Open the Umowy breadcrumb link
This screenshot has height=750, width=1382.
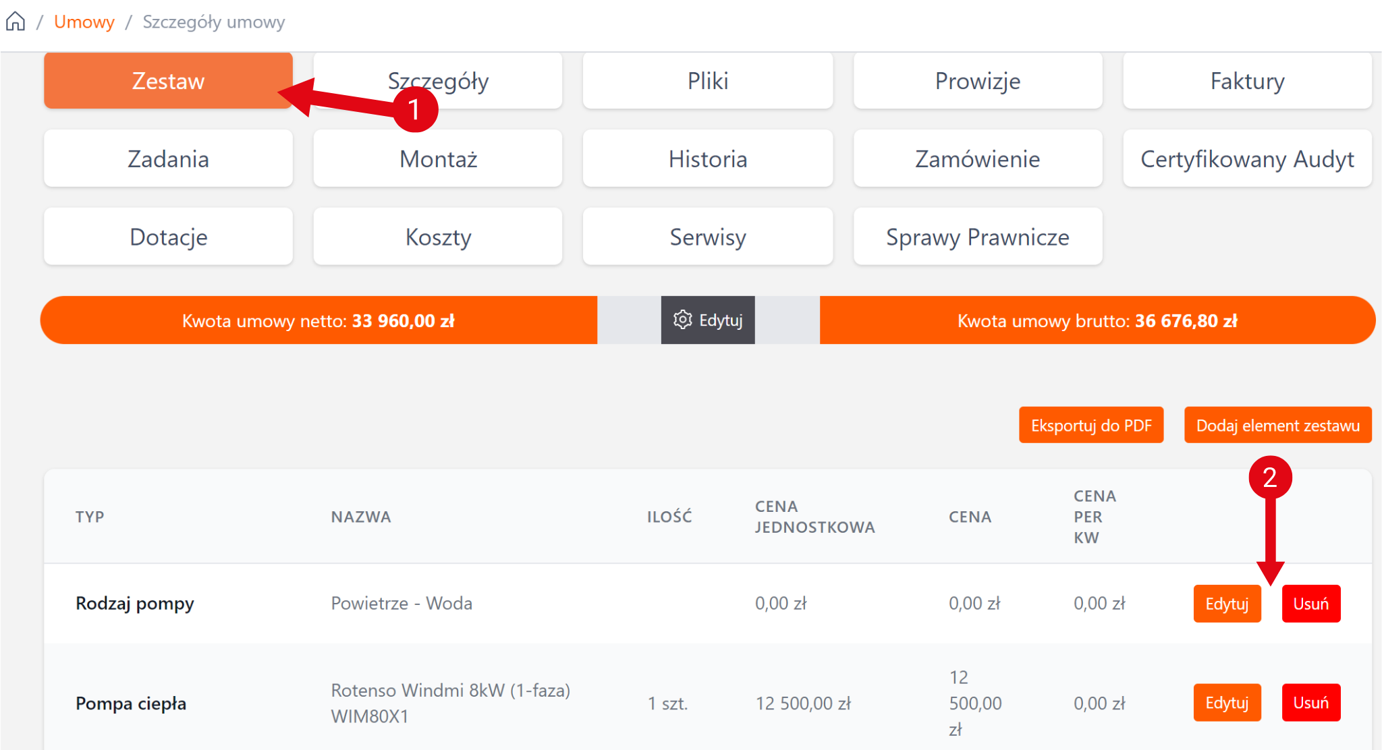(x=84, y=22)
